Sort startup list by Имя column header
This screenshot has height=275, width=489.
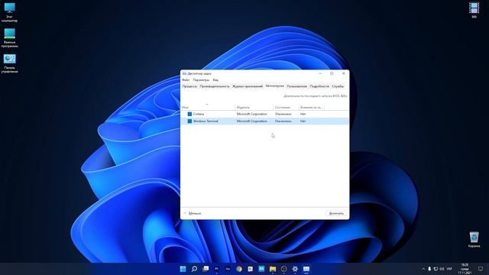(208, 107)
